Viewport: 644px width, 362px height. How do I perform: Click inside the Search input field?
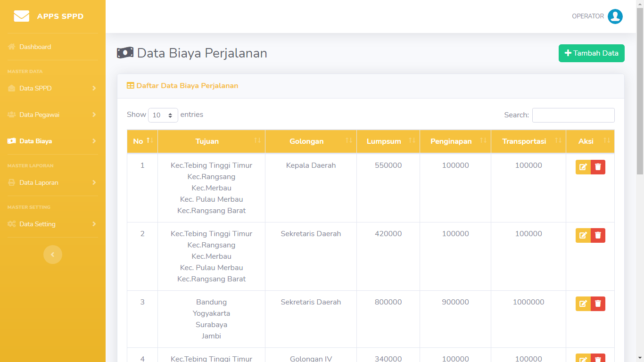[x=573, y=115]
